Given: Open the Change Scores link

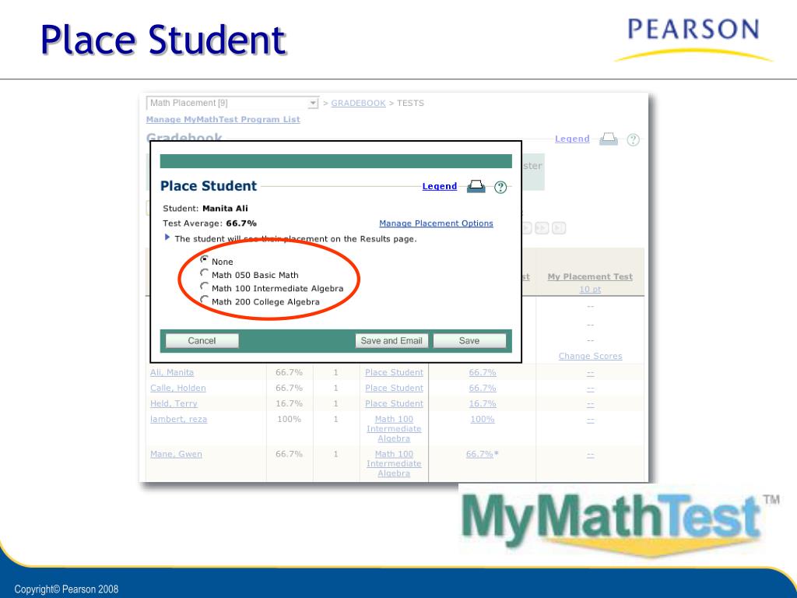Looking at the screenshot, I should 590,356.
